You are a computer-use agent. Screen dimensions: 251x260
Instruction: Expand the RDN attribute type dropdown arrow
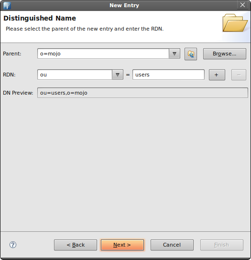[118, 75]
